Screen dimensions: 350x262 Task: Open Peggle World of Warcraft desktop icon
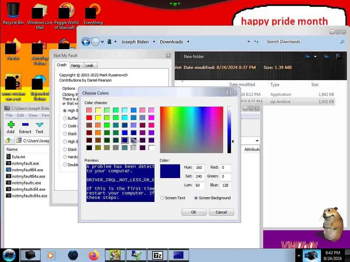point(66,17)
